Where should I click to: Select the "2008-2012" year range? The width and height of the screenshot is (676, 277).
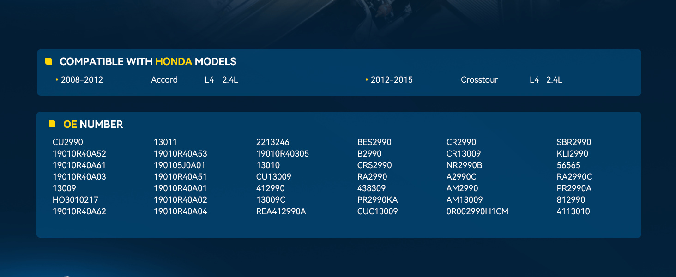tap(82, 80)
